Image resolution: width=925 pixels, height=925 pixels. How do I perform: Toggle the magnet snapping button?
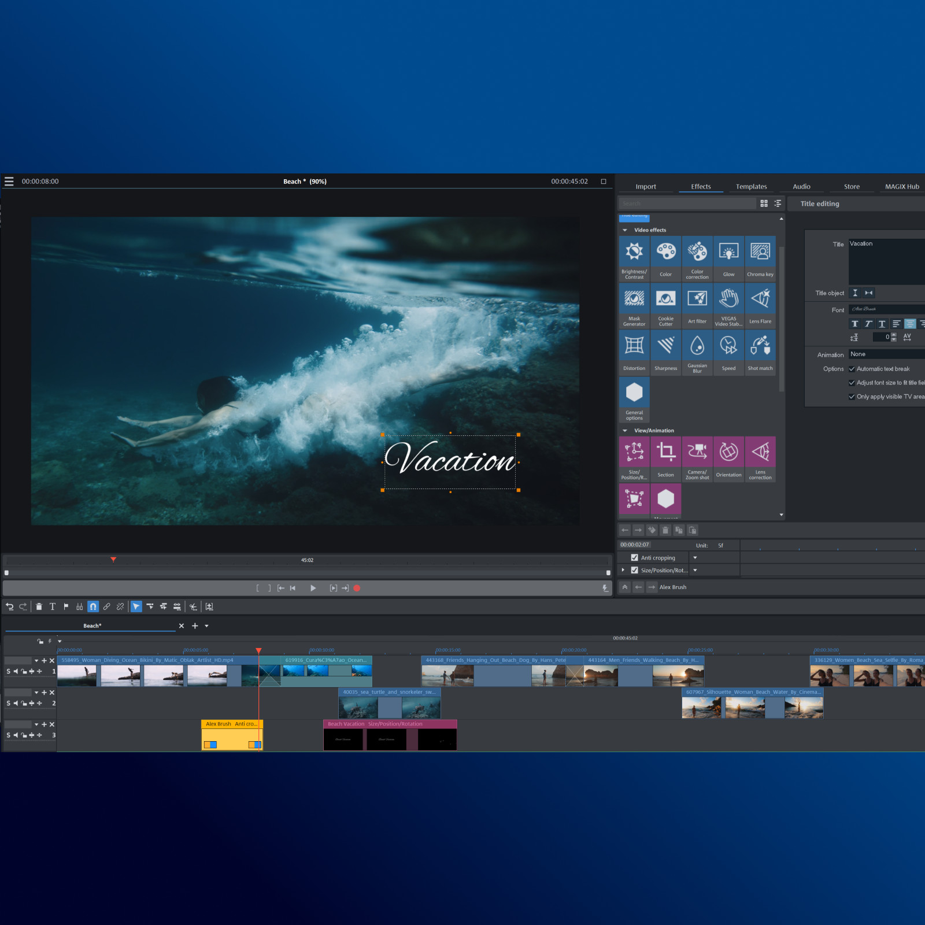pyautogui.click(x=93, y=606)
